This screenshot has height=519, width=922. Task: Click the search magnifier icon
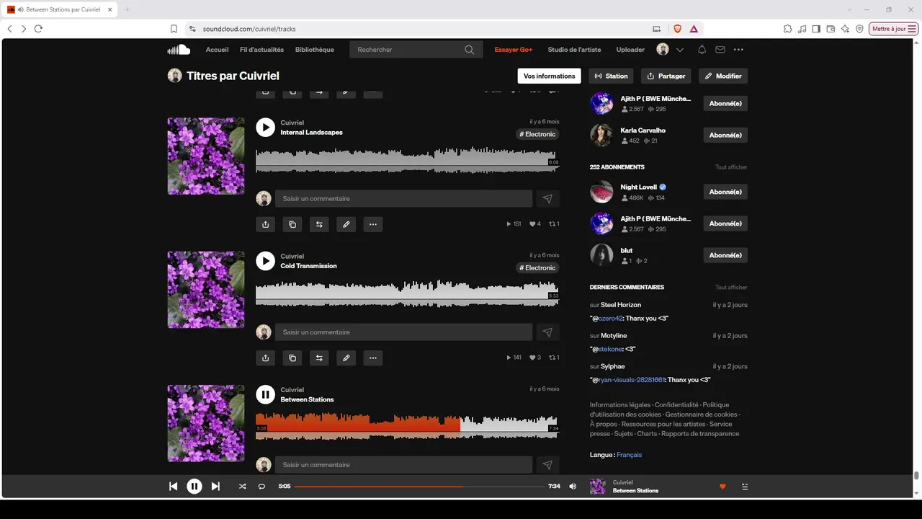tap(470, 50)
